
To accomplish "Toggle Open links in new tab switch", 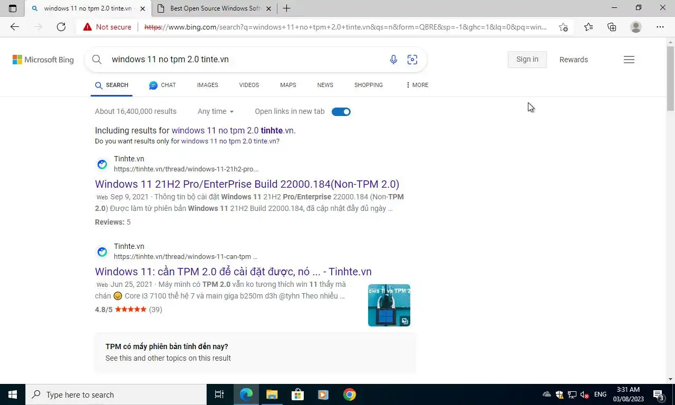I will pos(341,112).
